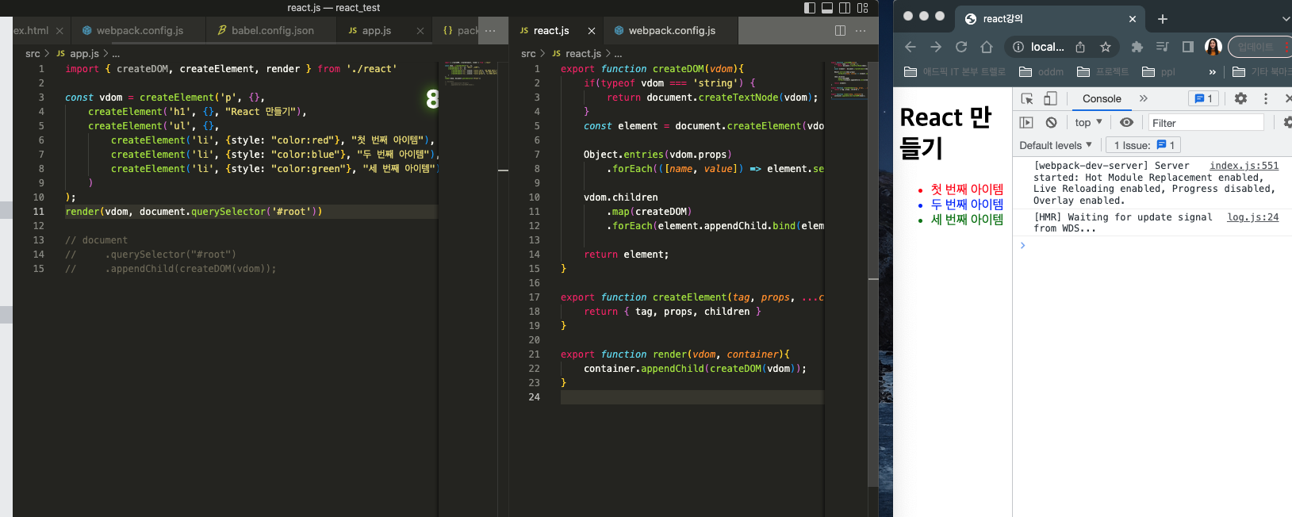The image size is (1292, 517).
Task: Go forward in Chrome browser
Action: tap(936, 47)
